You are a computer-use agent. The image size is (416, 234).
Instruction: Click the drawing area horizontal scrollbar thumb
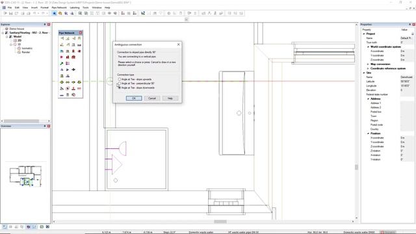tap(220, 222)
